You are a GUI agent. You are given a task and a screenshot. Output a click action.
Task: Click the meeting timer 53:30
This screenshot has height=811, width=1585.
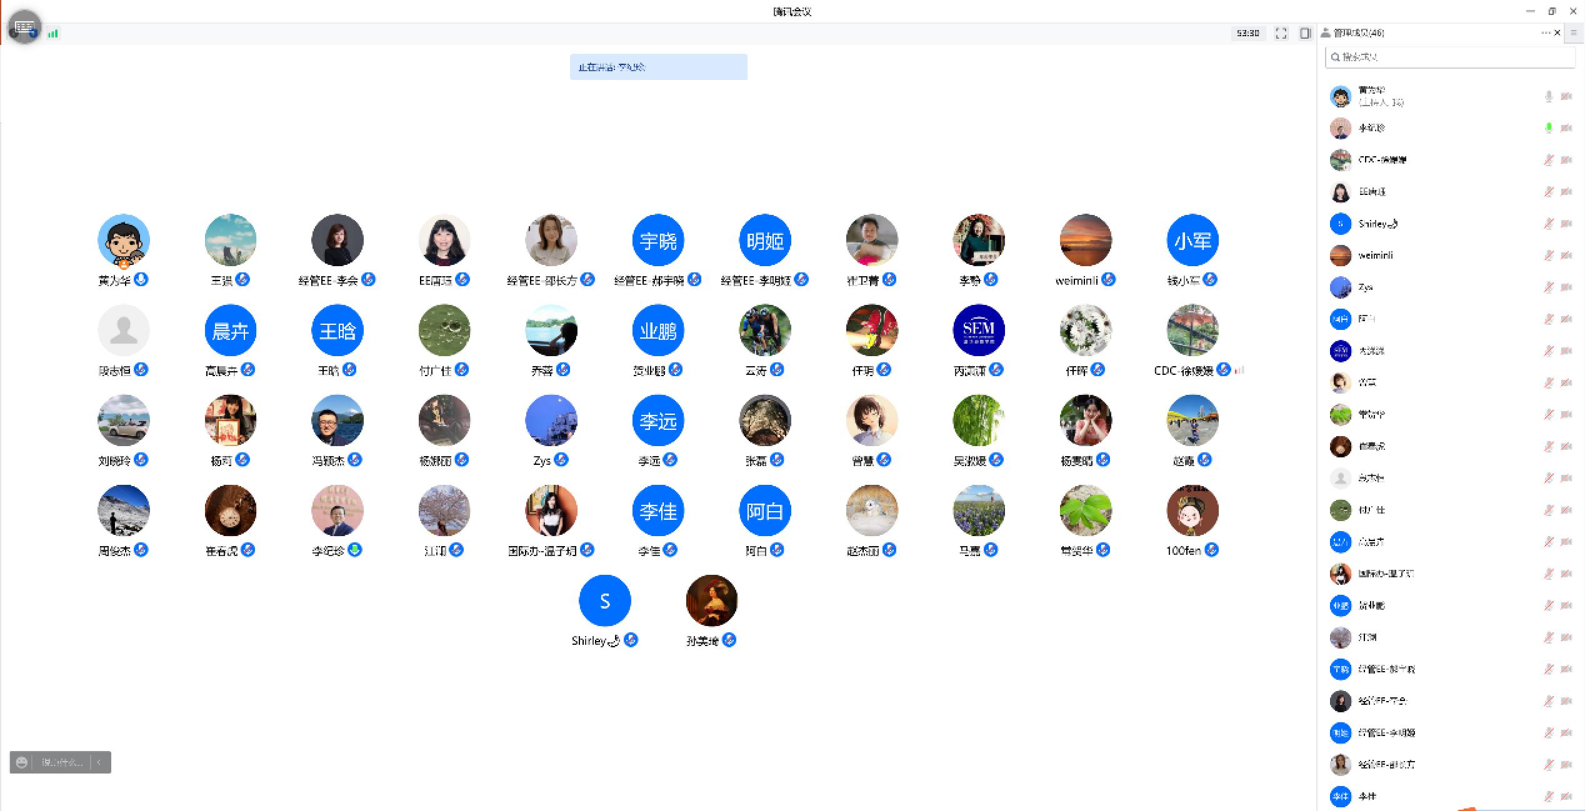(x=1247, y=33)
